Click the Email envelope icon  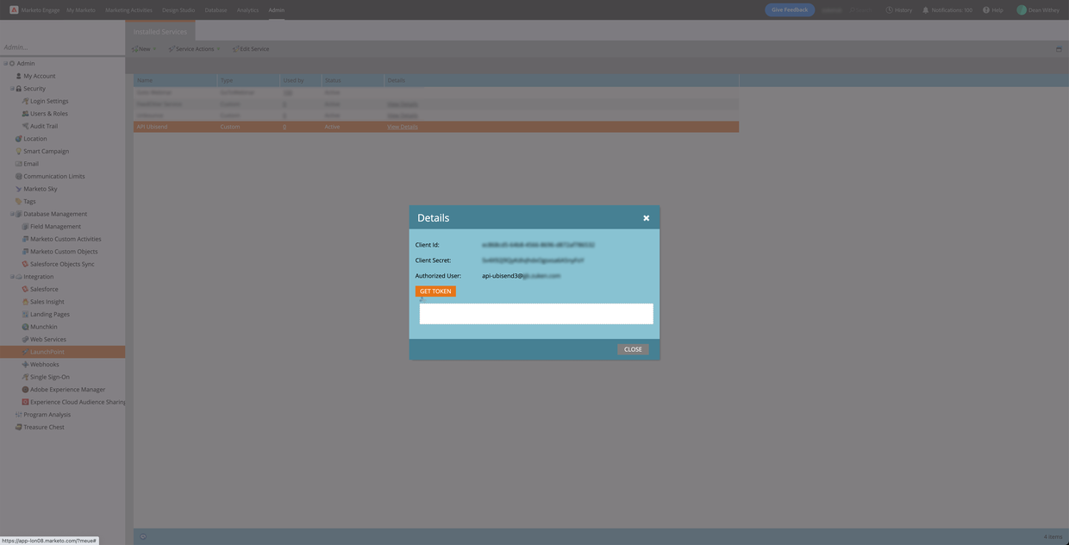click(18, 164)
